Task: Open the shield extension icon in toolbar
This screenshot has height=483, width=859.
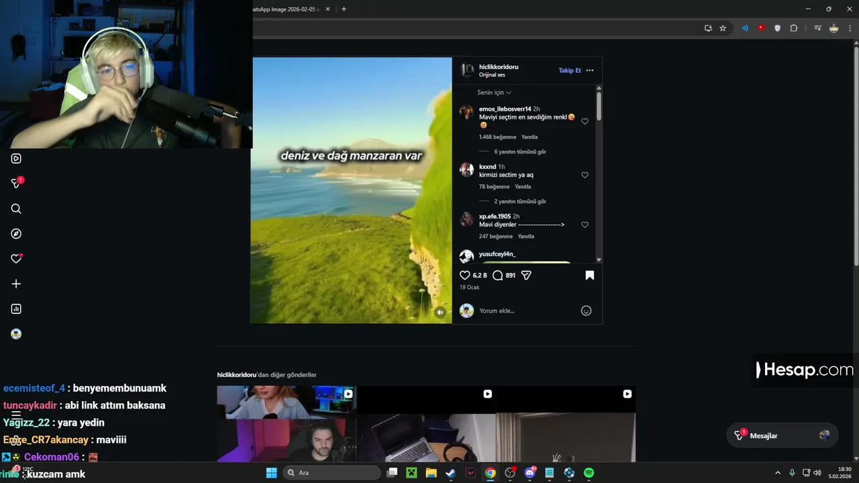Action: point(778,28)
